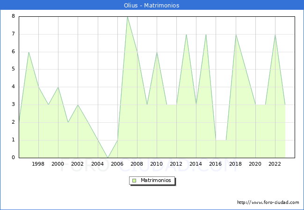This screenshot has height=210, width=304.
Task: Click the y-axis label 0
Action: coord(13,157)
